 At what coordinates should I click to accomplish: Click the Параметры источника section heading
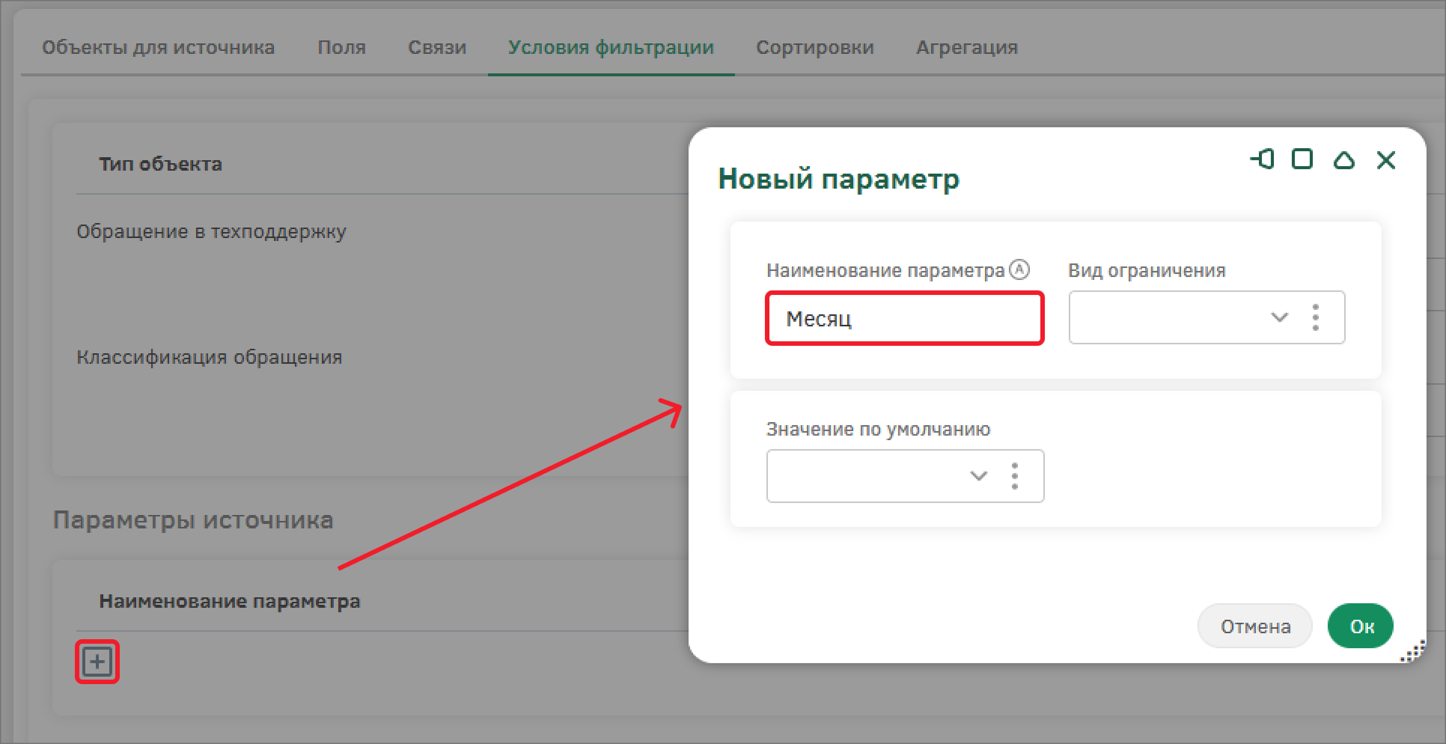(193, 519)
